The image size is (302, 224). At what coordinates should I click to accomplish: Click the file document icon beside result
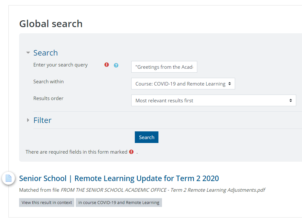tap(9, 178)
